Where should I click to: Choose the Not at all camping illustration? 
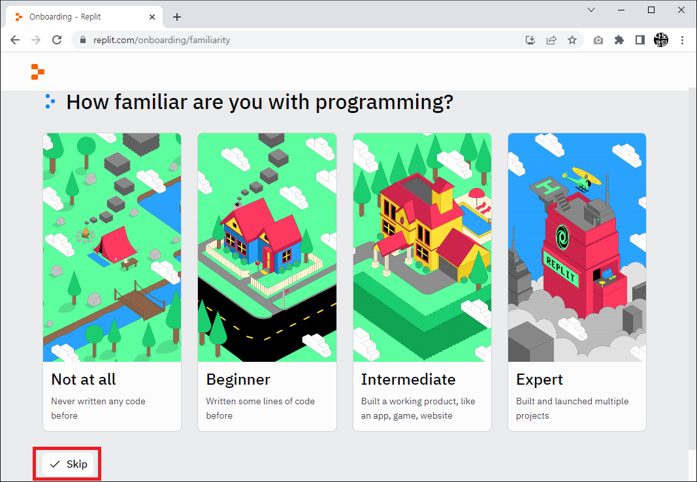(112, 248)
